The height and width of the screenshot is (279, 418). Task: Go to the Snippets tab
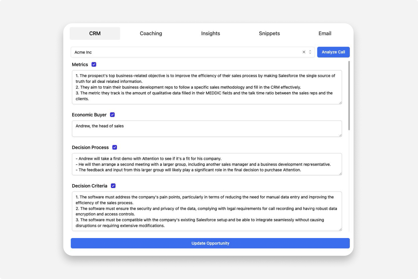(x=269, y=33)
